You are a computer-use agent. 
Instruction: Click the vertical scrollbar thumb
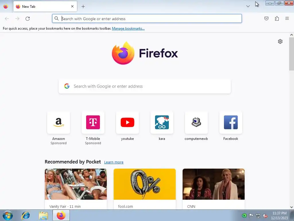(x=291, y=54)
